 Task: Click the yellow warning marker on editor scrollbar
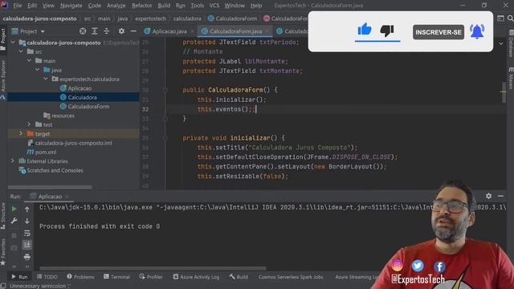tap(504, 92)
